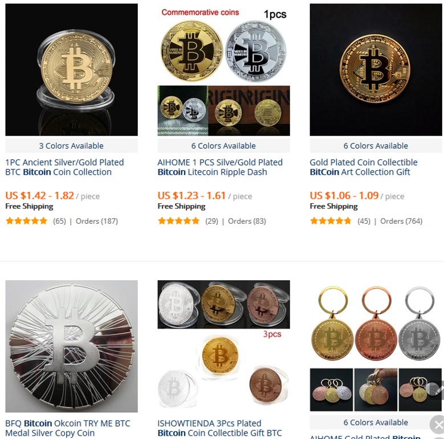Viewport: 444px width, 439px height.
Task: Click 'Orders (764)' link
Action: [401, 221]
